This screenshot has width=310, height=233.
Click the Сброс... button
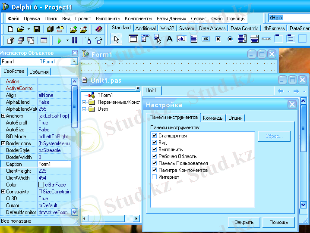(x=274, y=137)
